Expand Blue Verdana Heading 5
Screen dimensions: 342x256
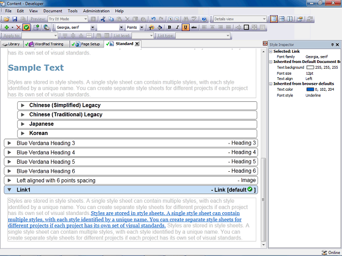point(10,162)
